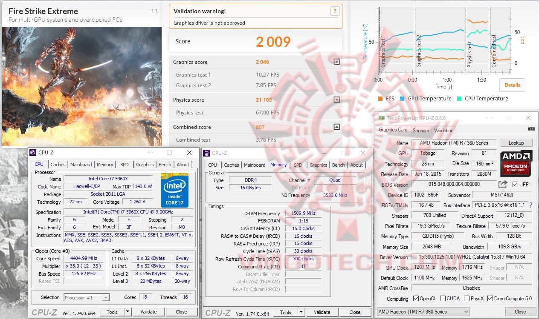539x319 pixels.
Task: Open the Processor #1 selection dropdown
Action: (87, 297)
